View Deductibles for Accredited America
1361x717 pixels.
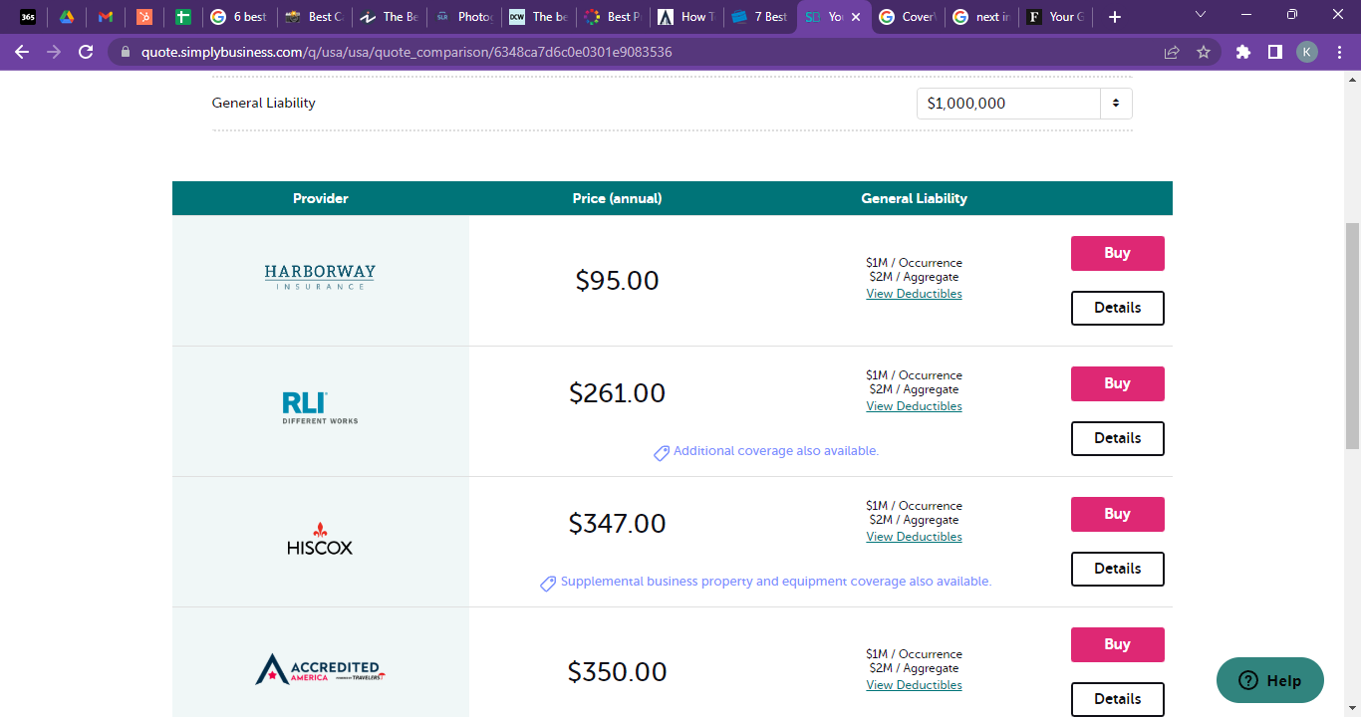[914, 685]
